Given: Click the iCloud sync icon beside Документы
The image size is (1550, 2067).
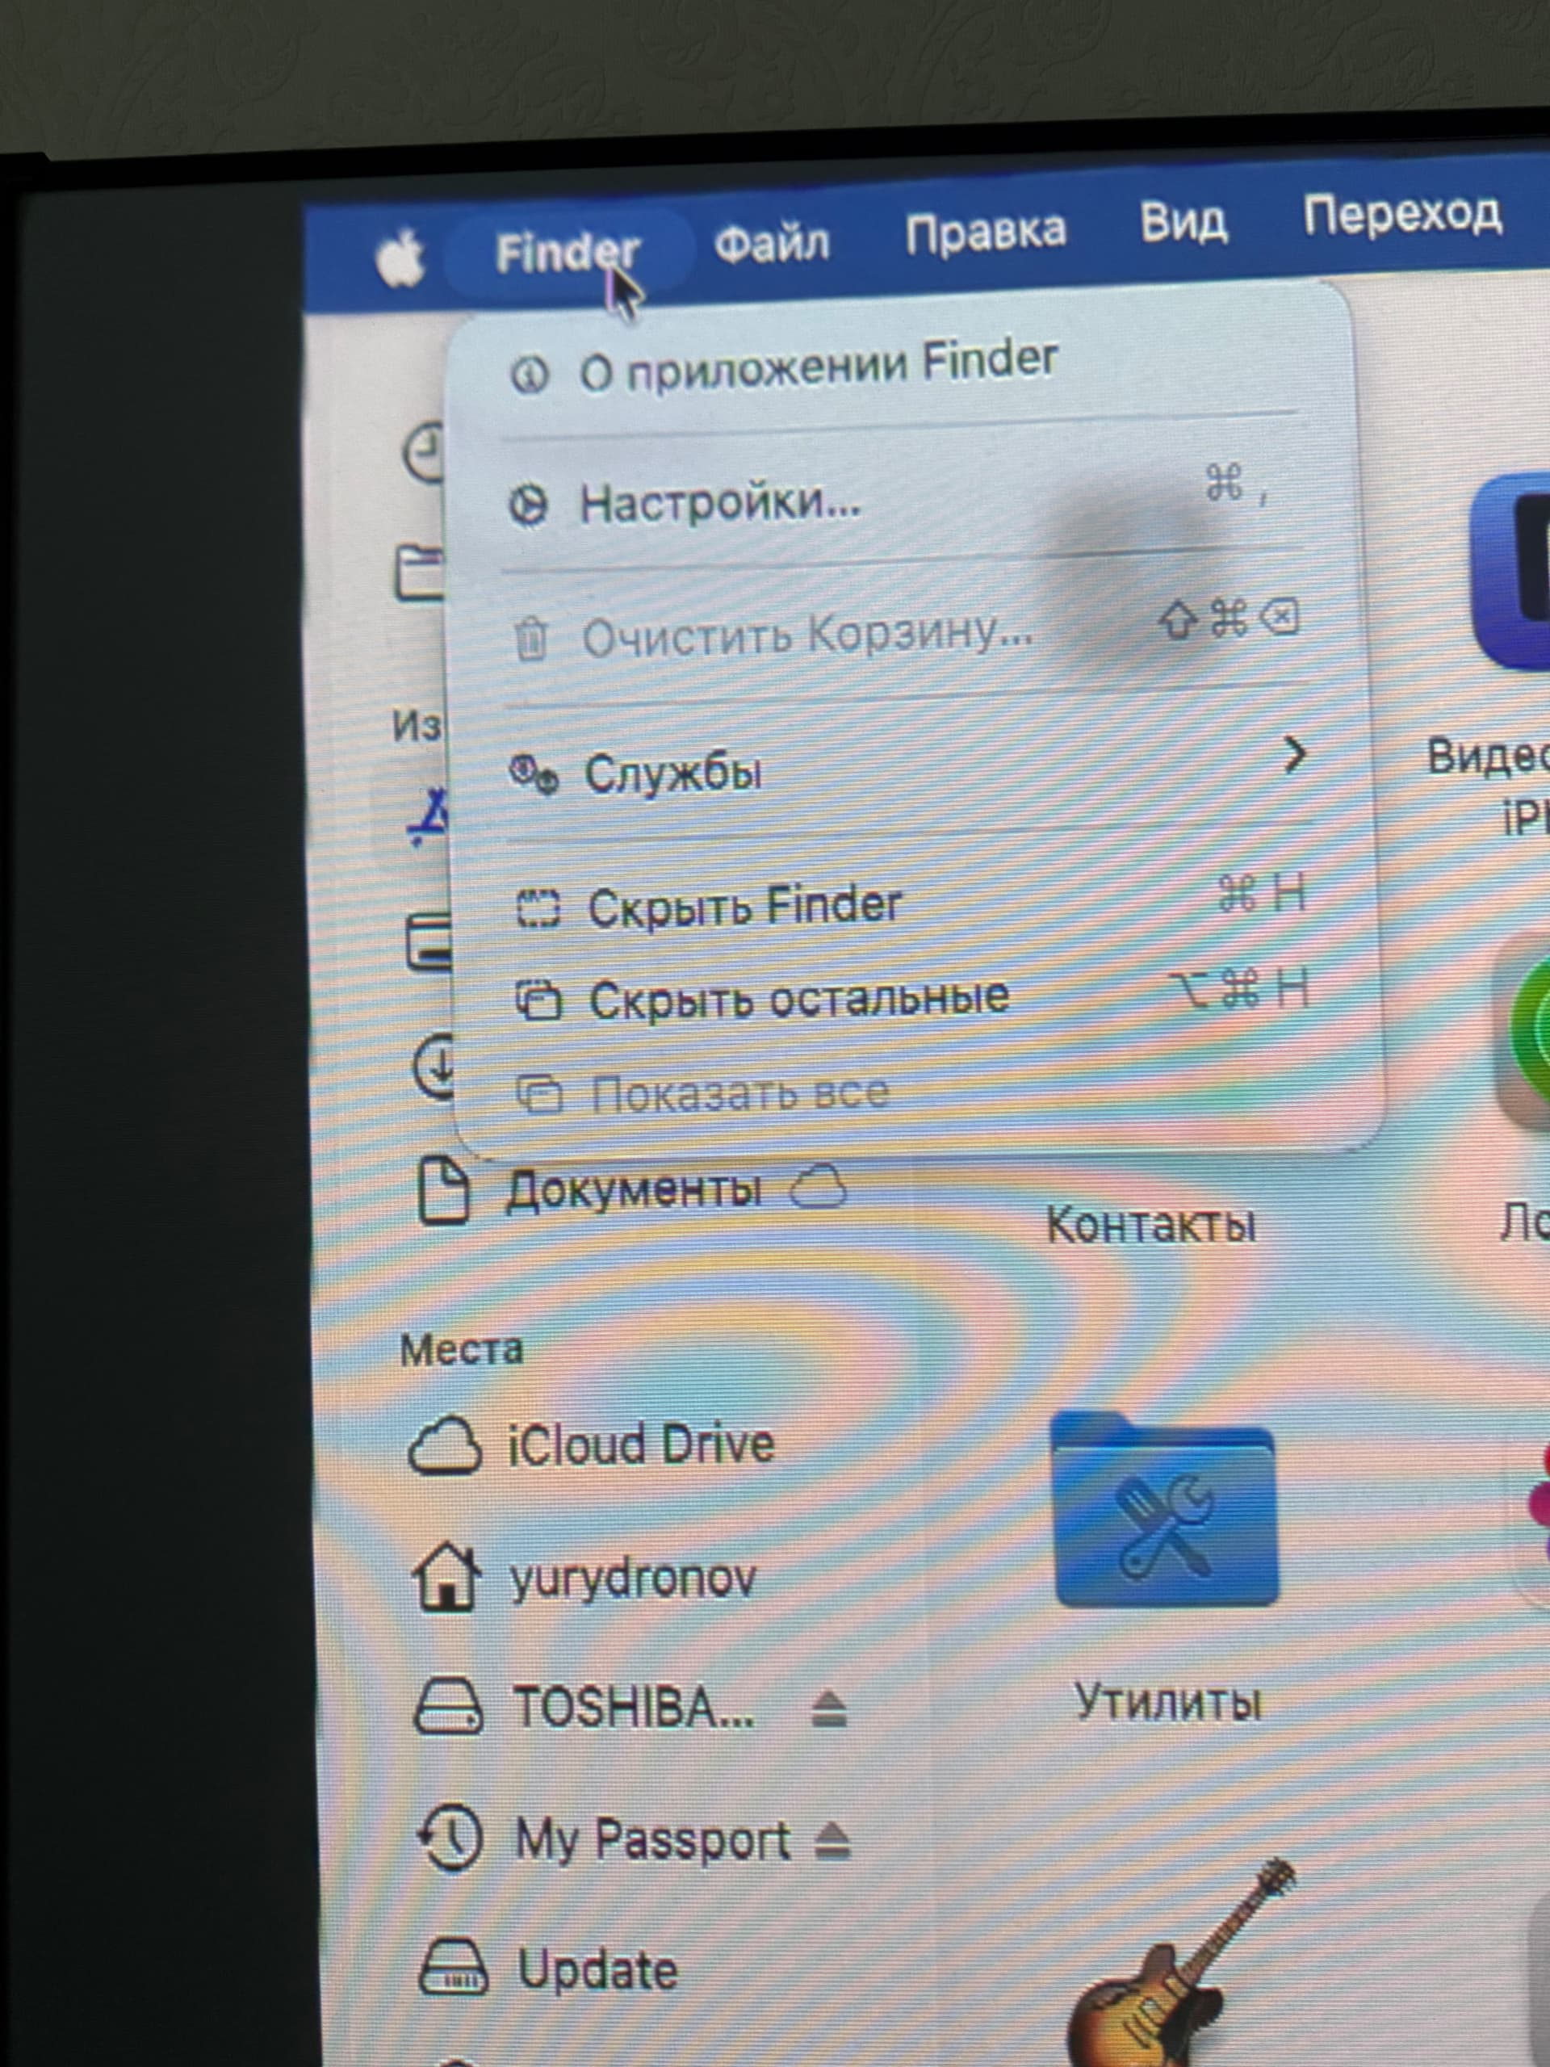Looking at the screenshot, I should [x=817, y=1189].
